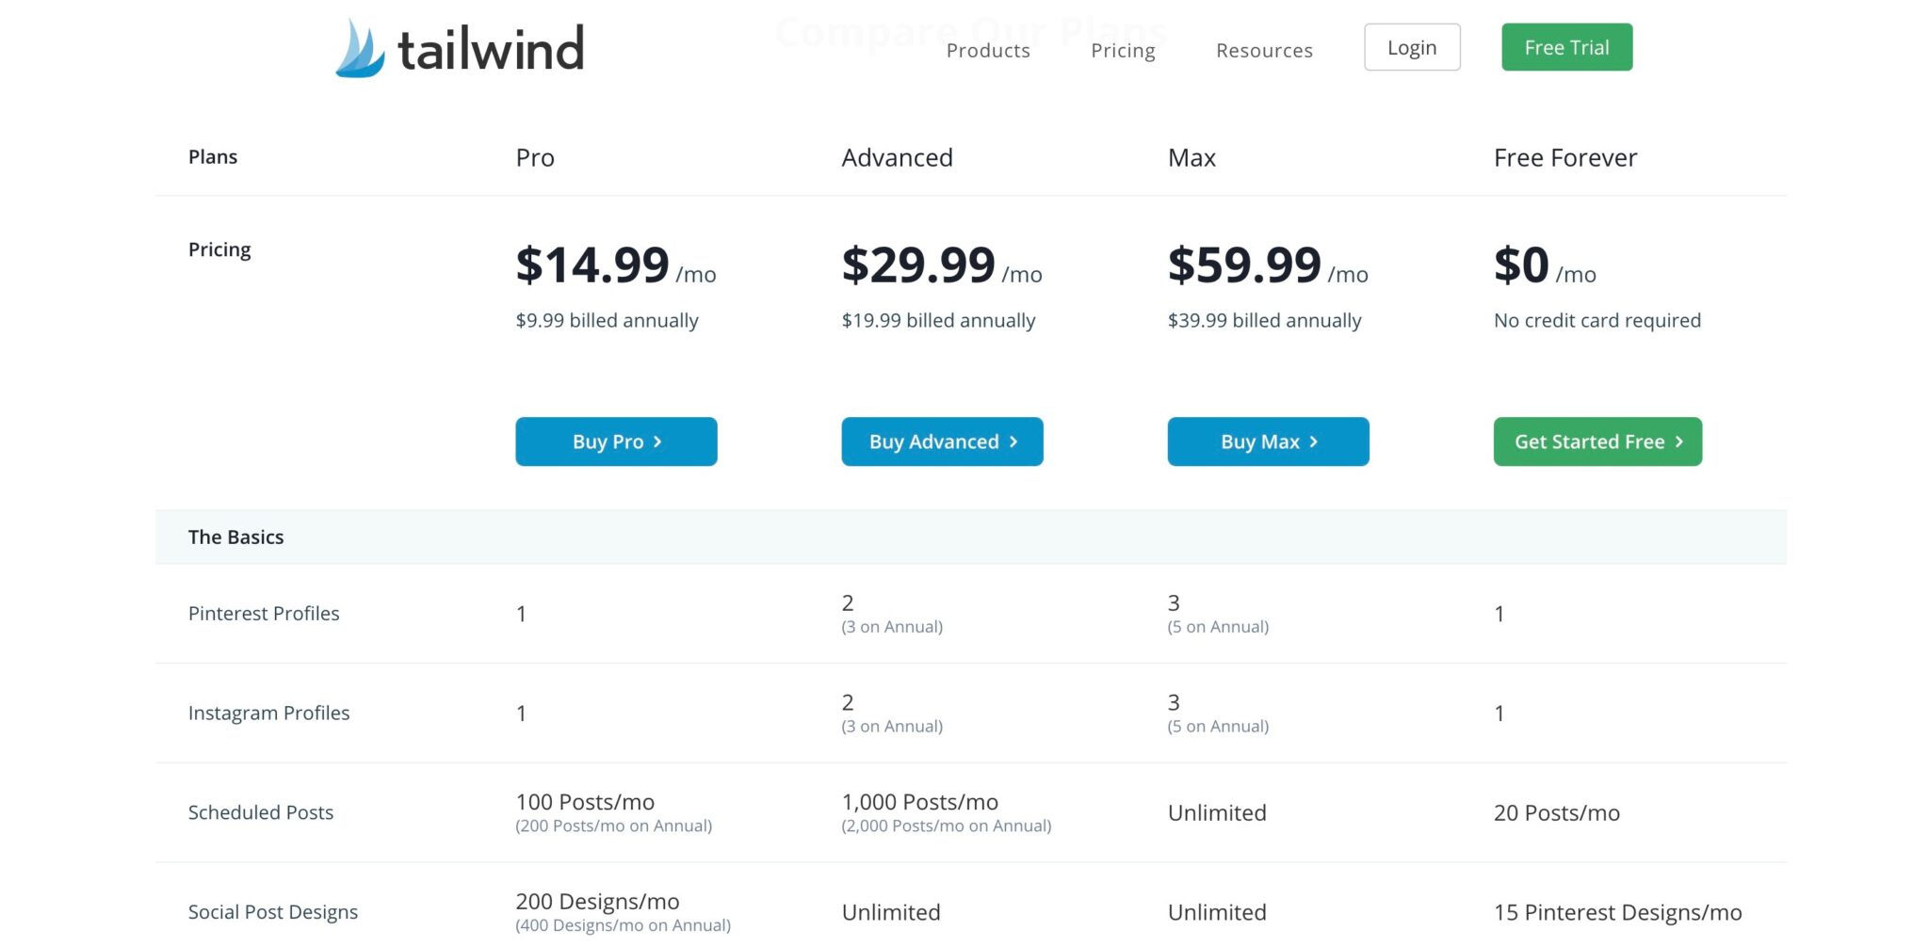1929x946 pixels.
Task: Click the $59.99 /mo price
Action: pos(1268,265)
